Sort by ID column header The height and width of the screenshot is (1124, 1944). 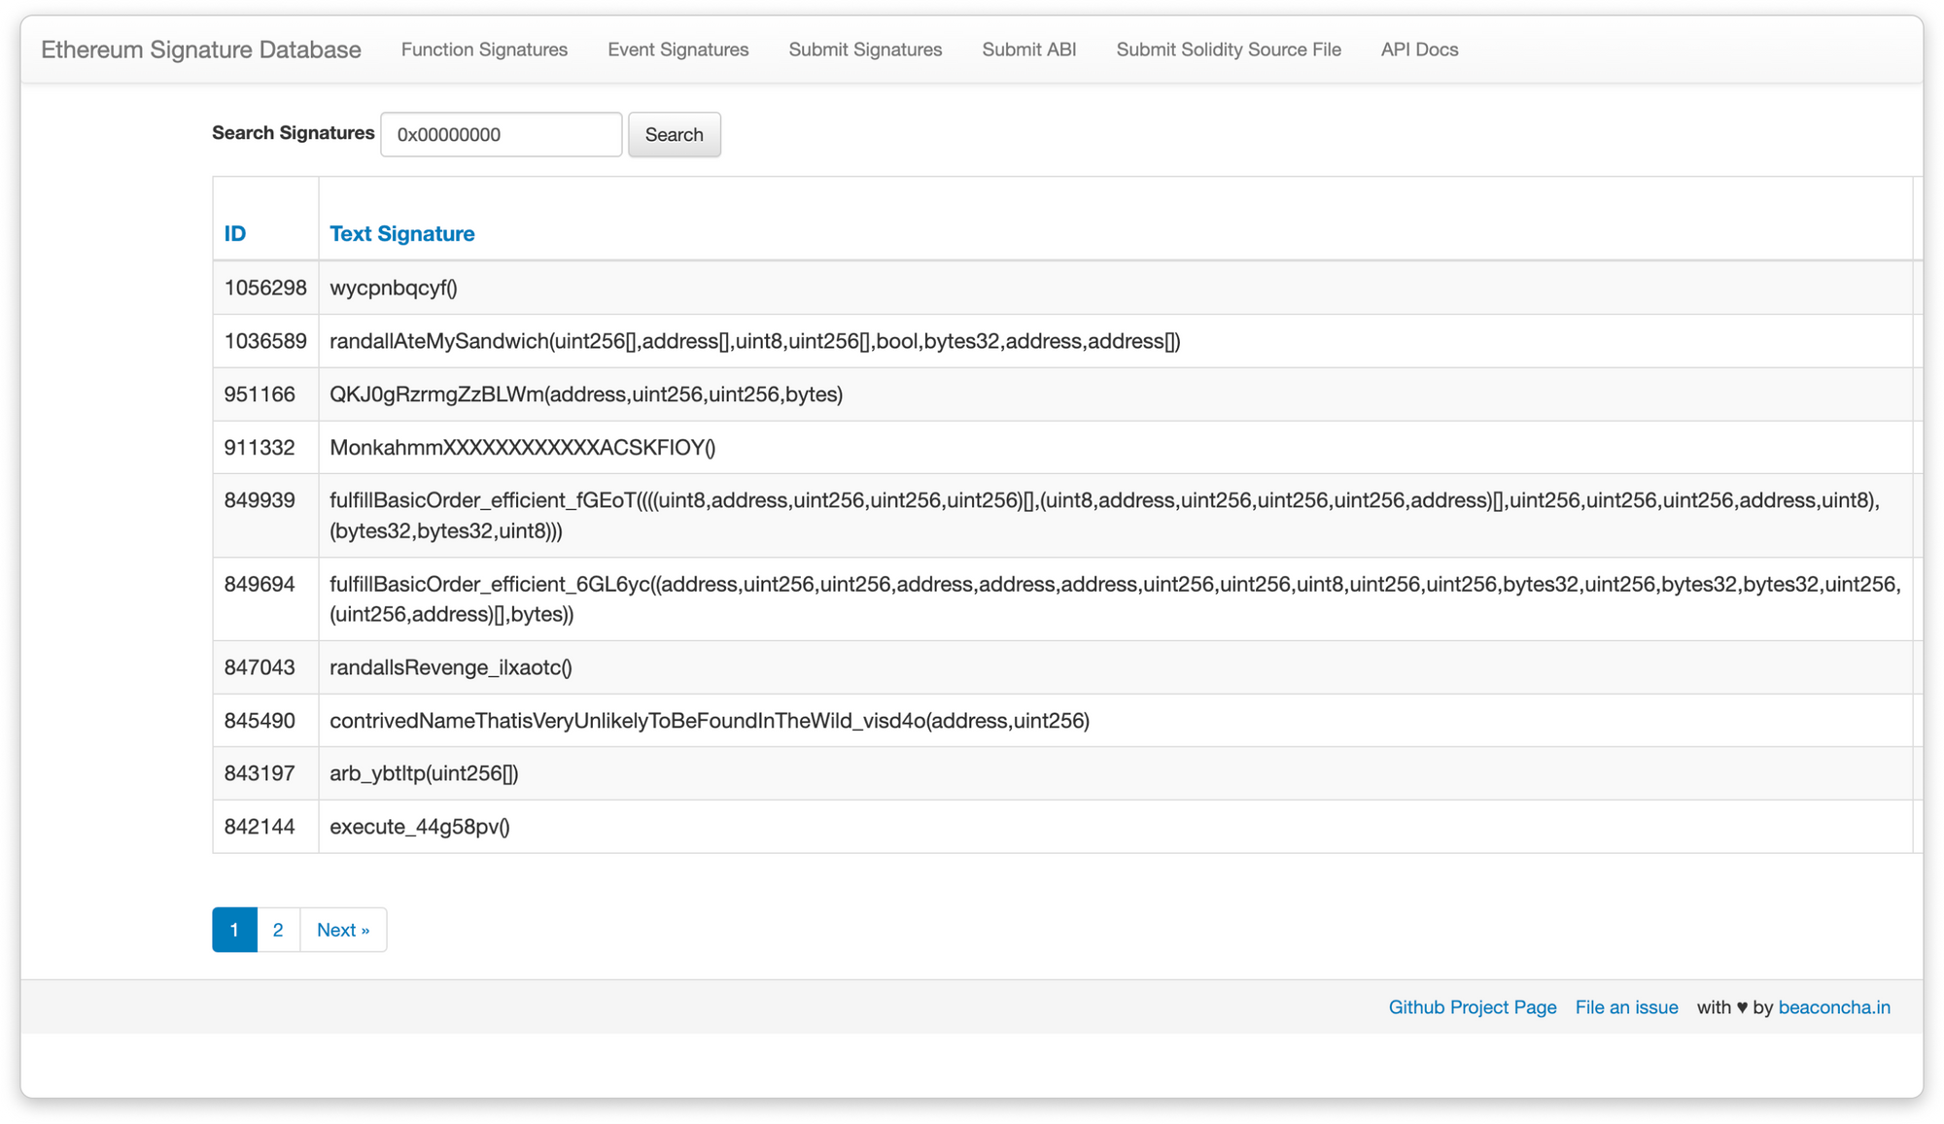(235, 233)
